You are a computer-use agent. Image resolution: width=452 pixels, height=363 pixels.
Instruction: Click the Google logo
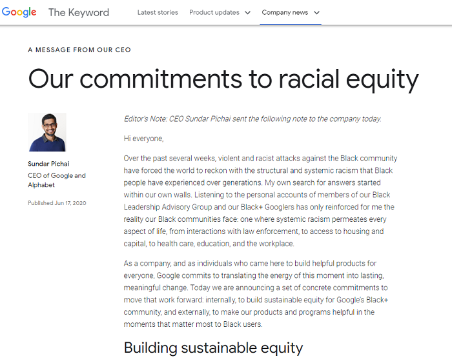point(19,12)
